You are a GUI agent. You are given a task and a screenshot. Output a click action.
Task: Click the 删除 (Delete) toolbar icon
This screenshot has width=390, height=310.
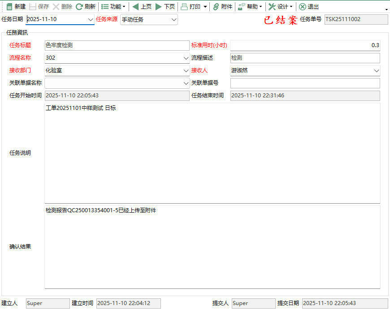pos(56,7)
